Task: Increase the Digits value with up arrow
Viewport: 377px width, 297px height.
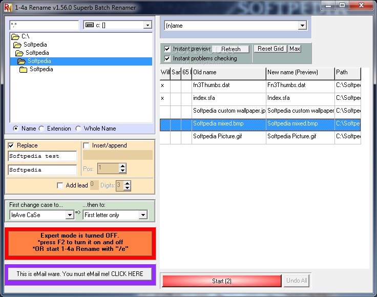Action: point(127,183)
